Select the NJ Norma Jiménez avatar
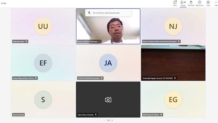 click(173, 26)
